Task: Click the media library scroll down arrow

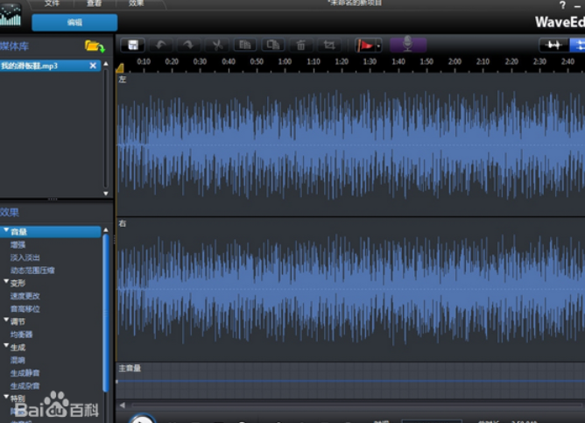Action: (106, 194)
